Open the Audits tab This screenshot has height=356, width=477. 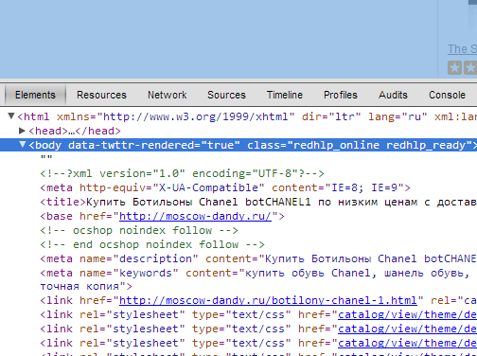coord(393,95)
